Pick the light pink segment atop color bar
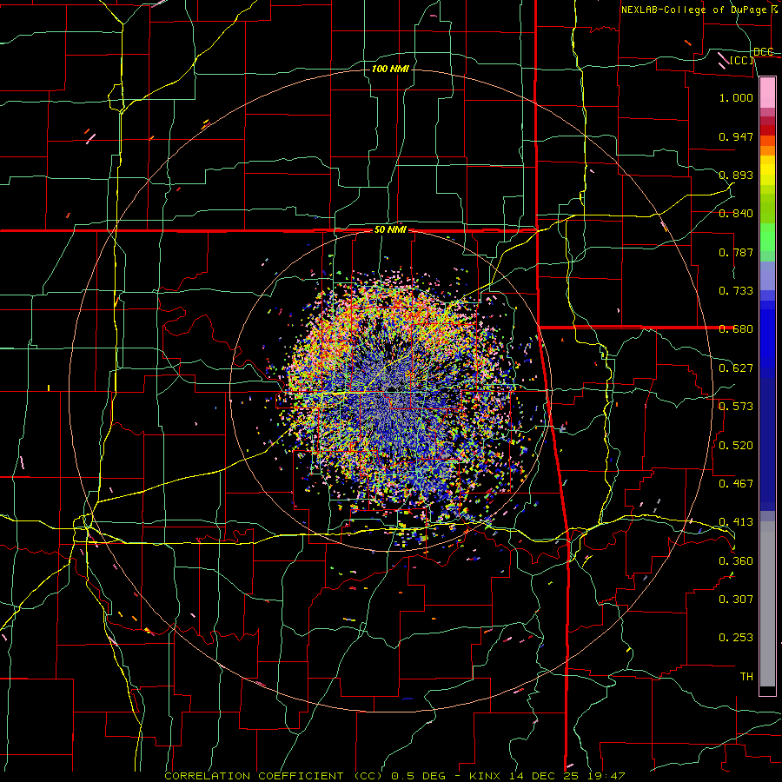The width and height of the screenshot is (782, 782). pyautogui.click(x=767, y=93)
